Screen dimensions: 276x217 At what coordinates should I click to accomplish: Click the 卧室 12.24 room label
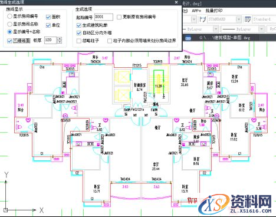pyautogui.click(x=234, y=78)
